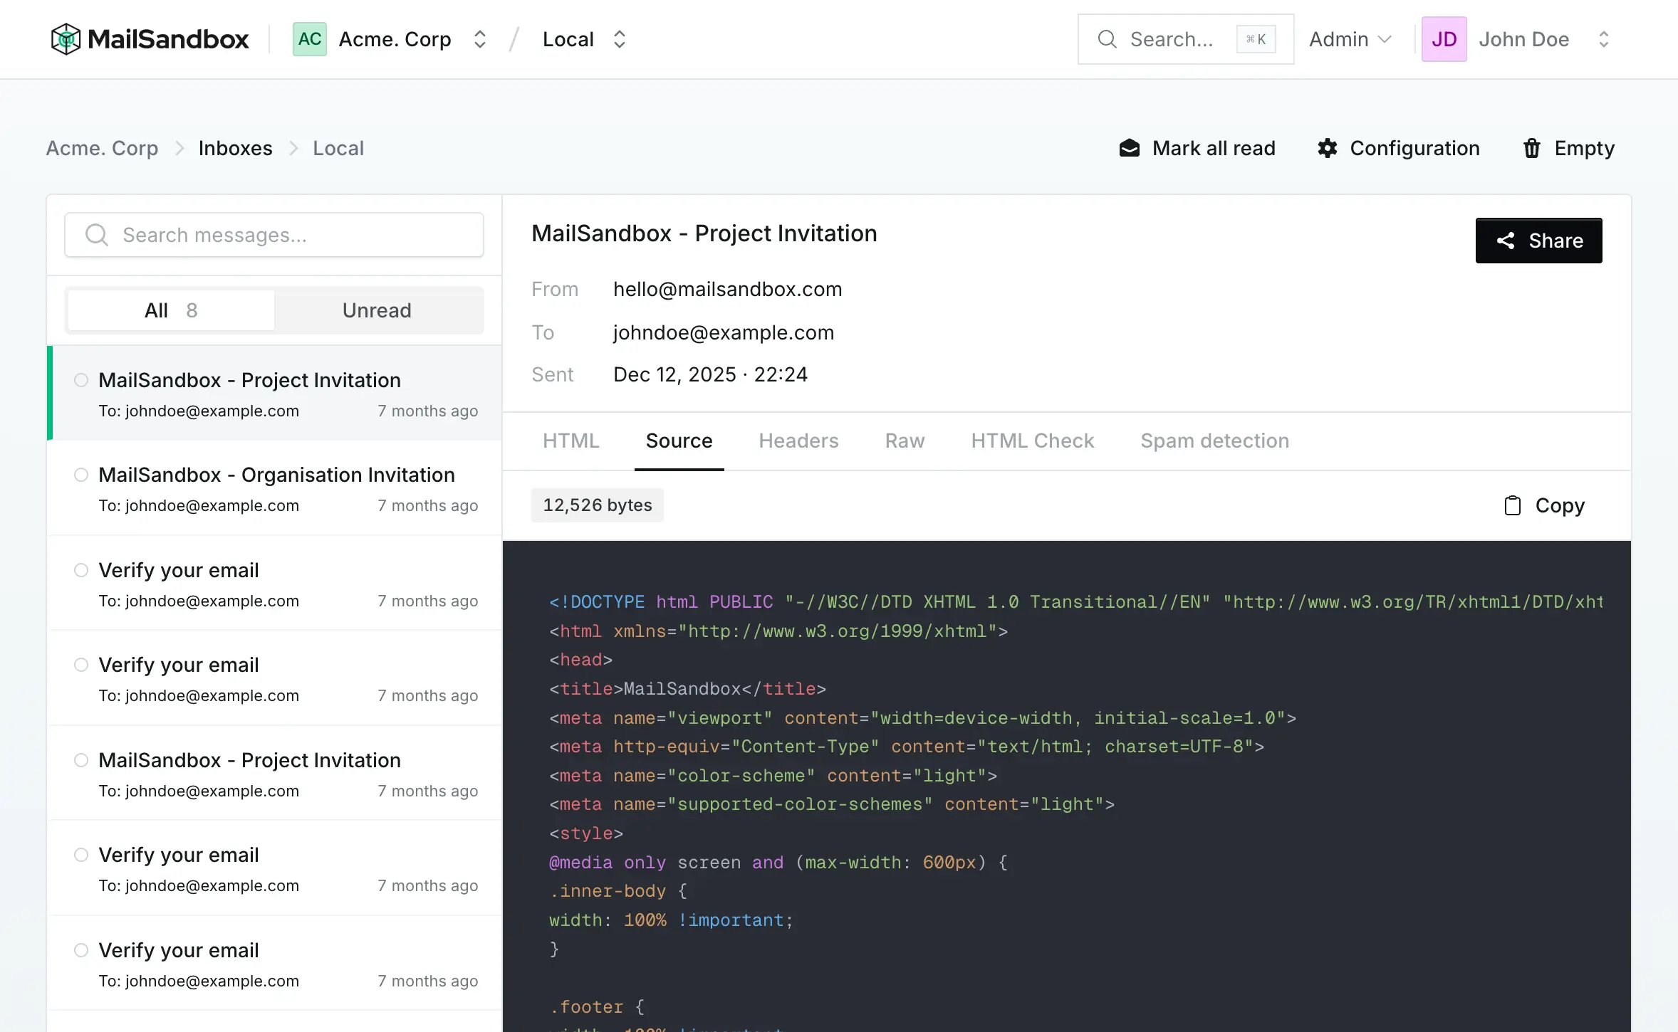Expand the Admin dropdown menu
Image resolution: width=1678 pixels, height=1032 pixels.
tap(1350, 39)
